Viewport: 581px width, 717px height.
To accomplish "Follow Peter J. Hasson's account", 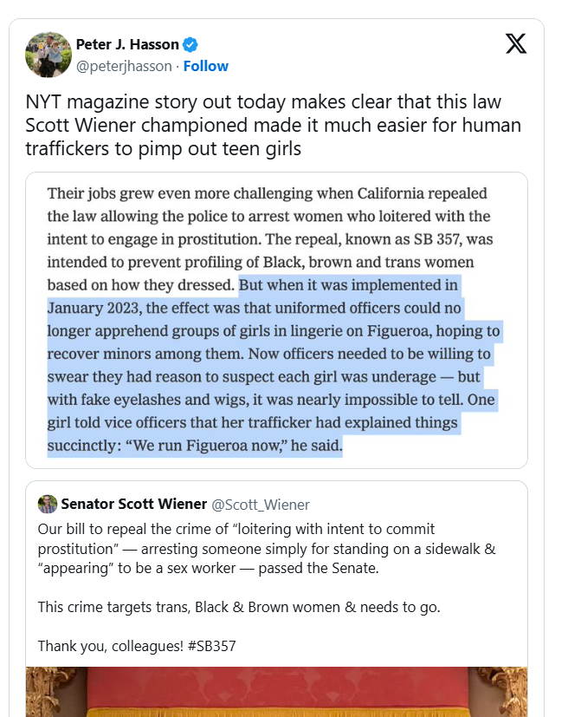I will 207,66.
